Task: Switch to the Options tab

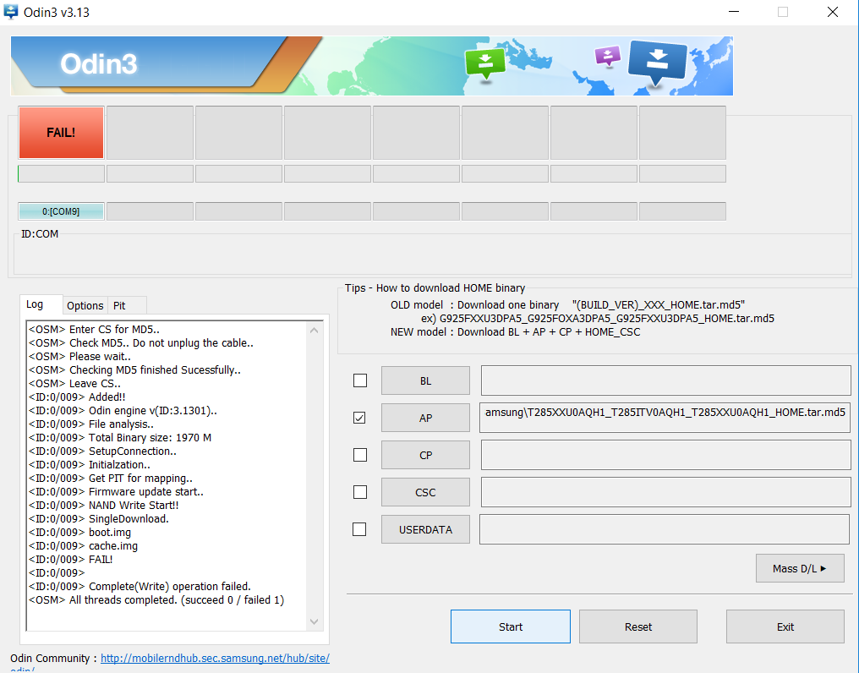Action: click(x=85, y=305)
